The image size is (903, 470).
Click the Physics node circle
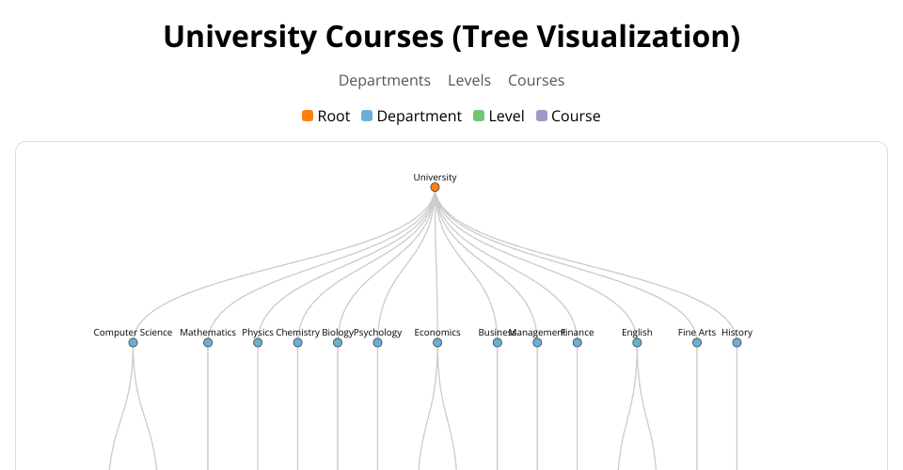tap(258, 343)
